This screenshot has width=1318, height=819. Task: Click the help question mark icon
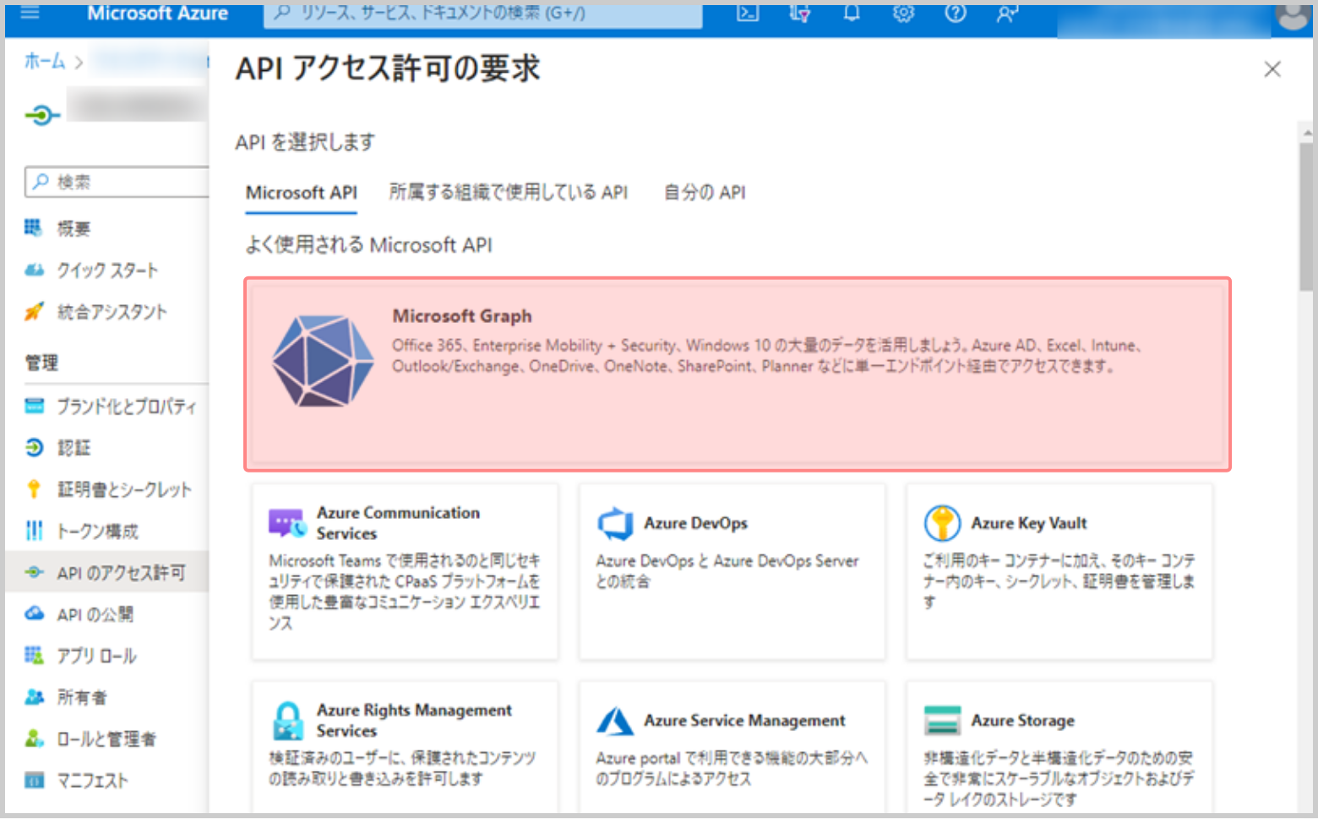956,13
